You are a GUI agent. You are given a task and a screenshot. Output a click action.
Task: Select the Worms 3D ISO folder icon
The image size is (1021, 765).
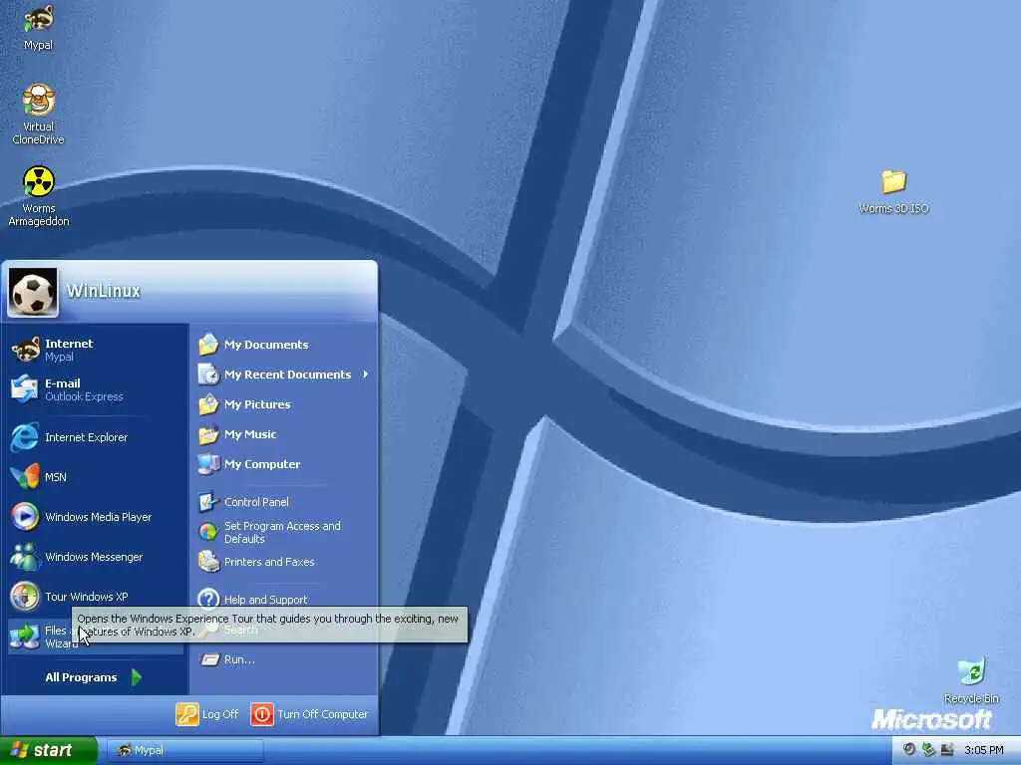click(x=893, y=181)
